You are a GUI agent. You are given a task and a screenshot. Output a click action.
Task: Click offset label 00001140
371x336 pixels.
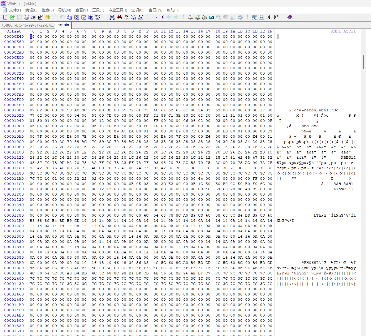coord(14,163)
